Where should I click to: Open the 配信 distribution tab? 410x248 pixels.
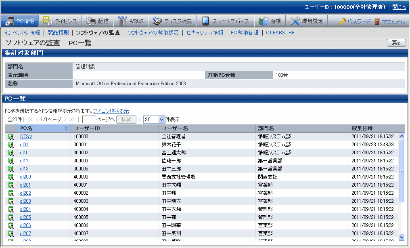98,21
